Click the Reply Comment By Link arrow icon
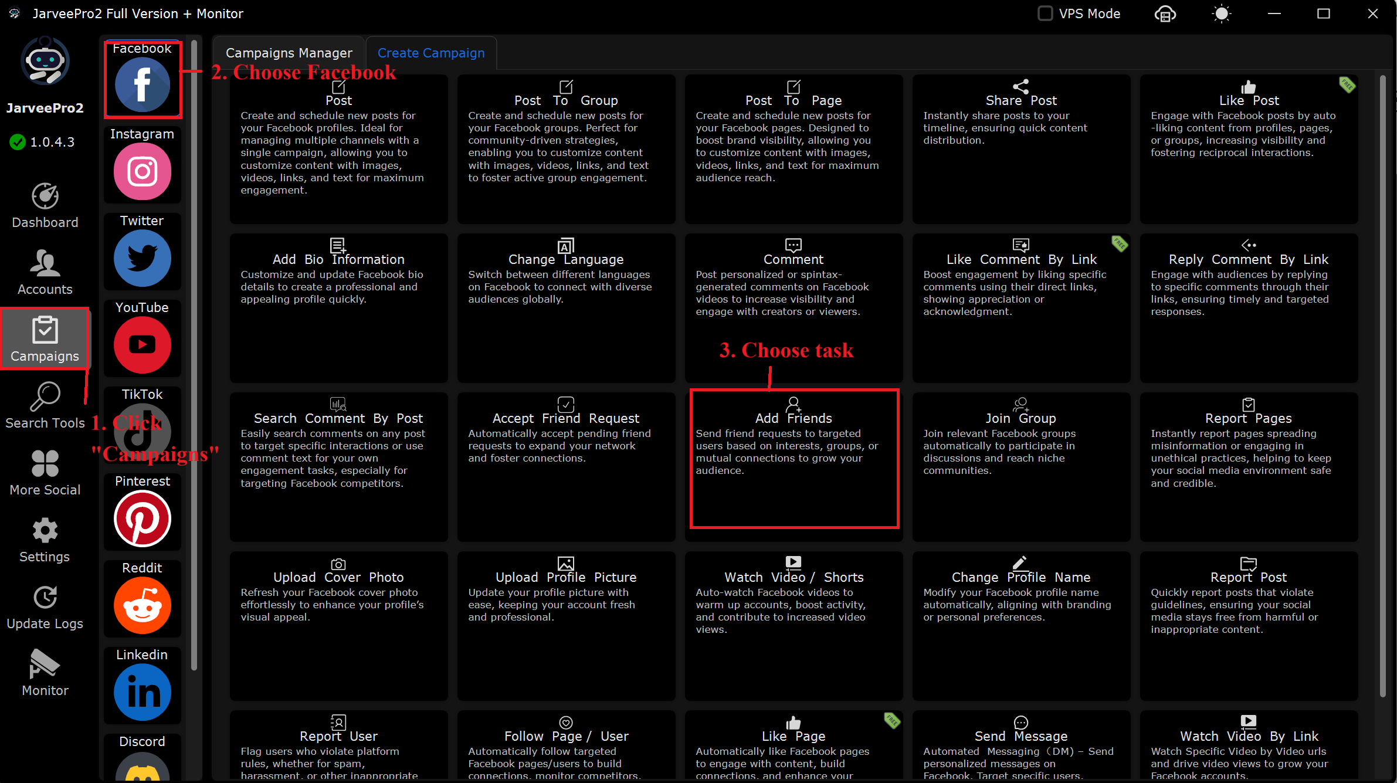The height and width of the screenshot is (783, 1397). 1249,245
